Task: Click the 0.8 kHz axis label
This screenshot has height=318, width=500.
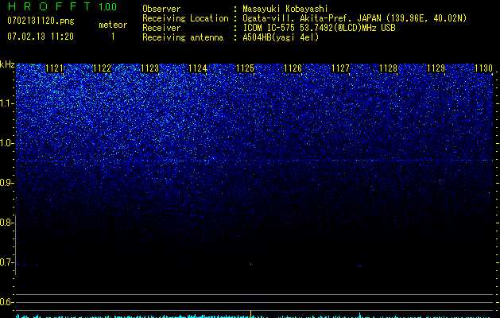Action: click(x=6, y=223)
